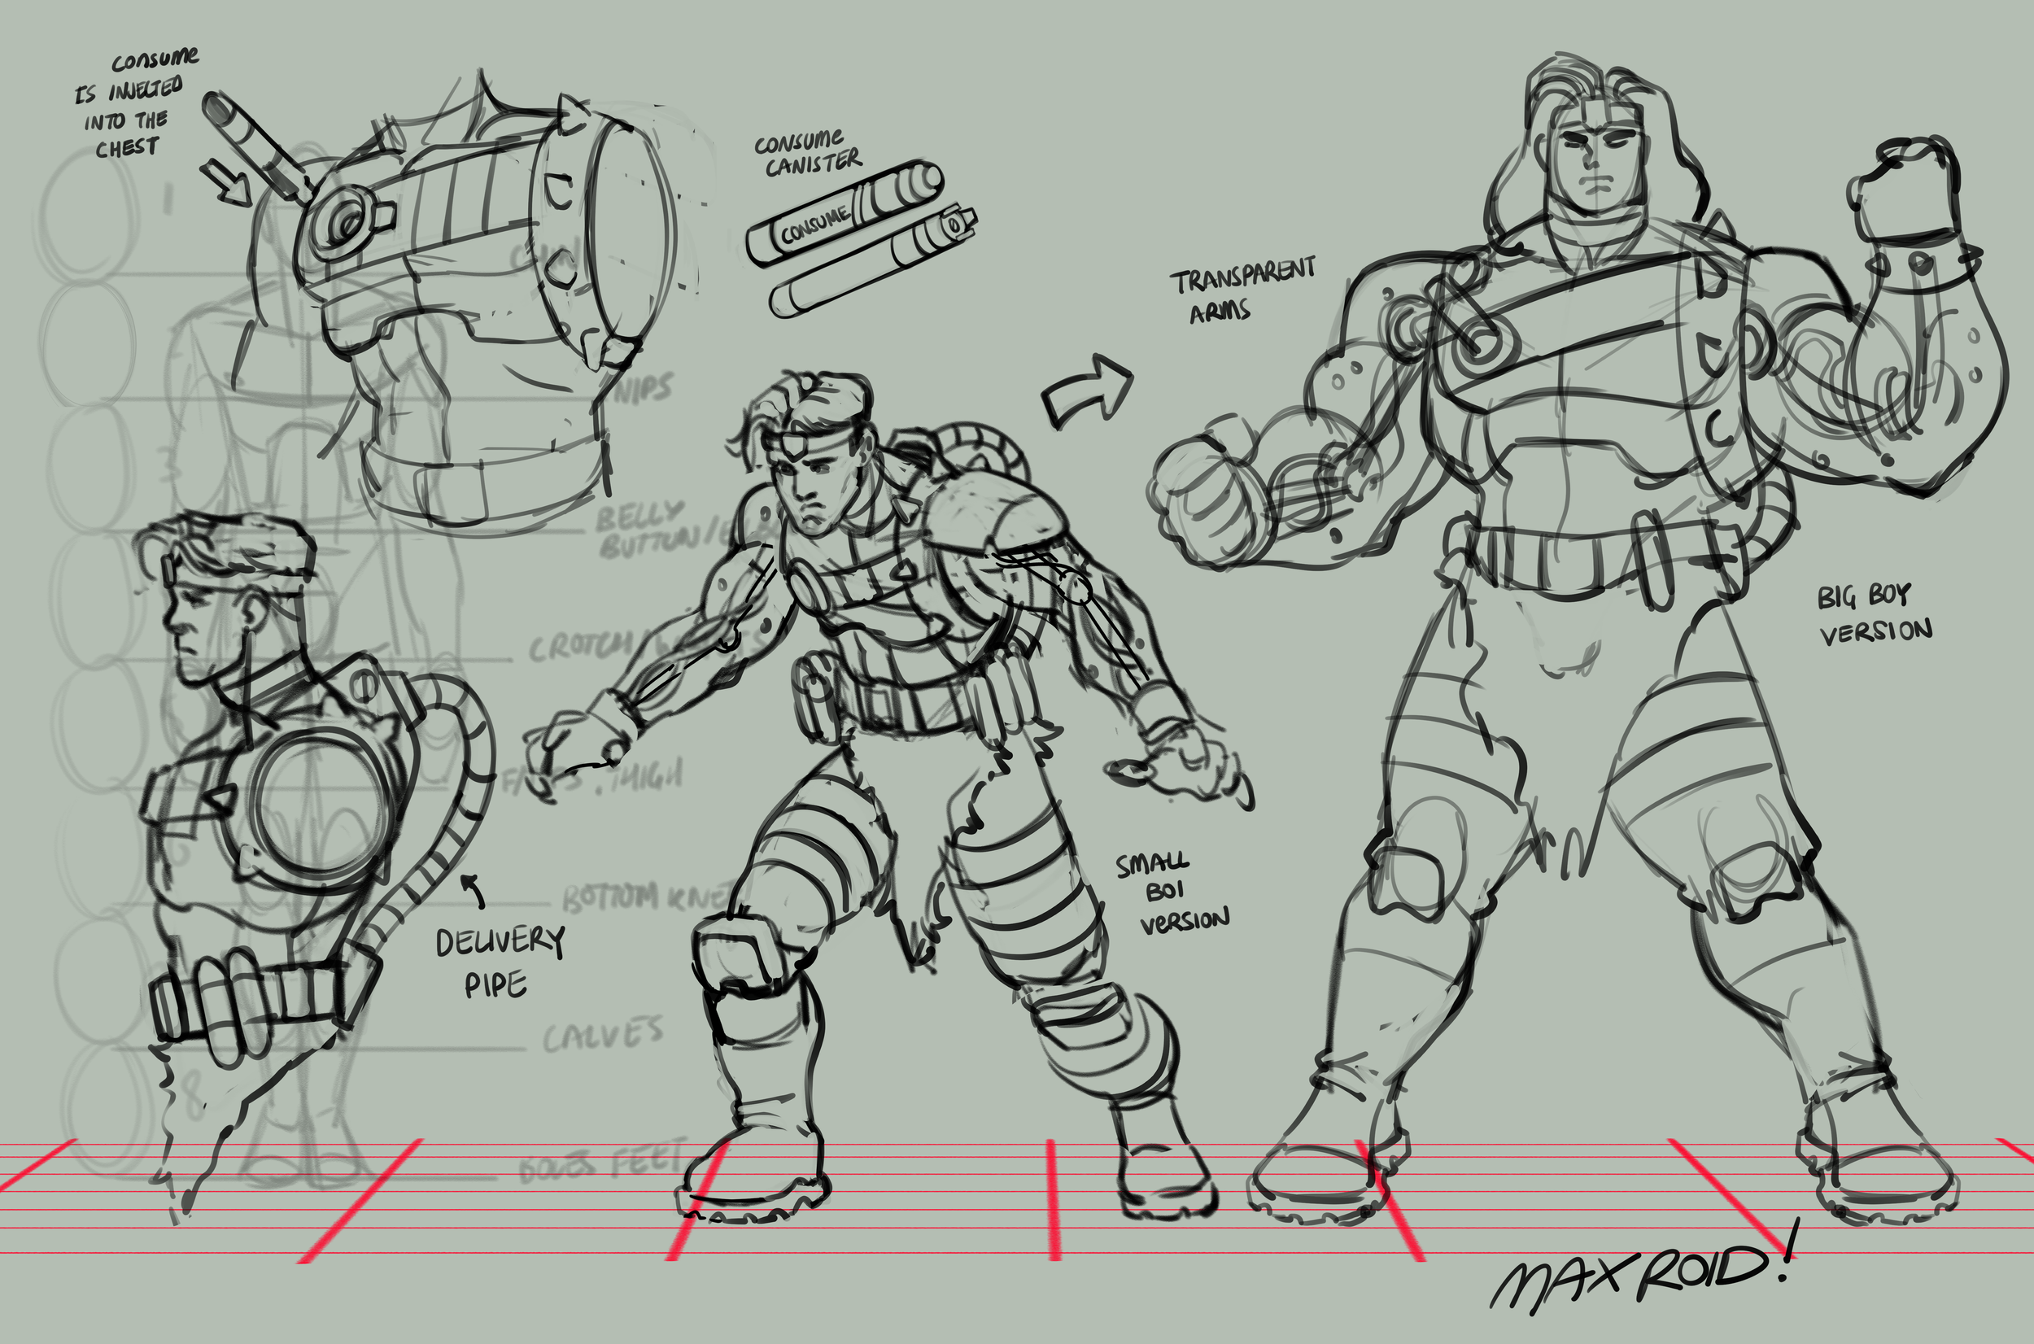Select the "SMALL BOI VERSION" caption

pos(1172,894)
